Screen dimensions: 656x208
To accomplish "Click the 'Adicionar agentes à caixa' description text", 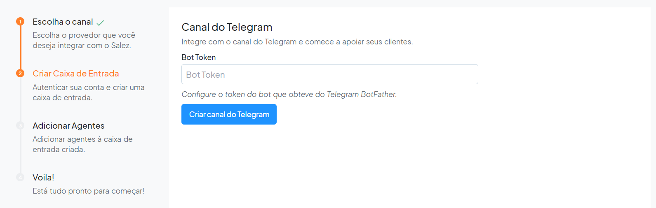I will click(x=82, y=144).
